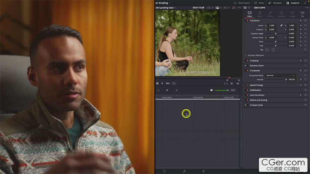This screenshot has width=310, height=174.
Task: Mute the viewer audio speaker icon
Action: coord(212,90)
